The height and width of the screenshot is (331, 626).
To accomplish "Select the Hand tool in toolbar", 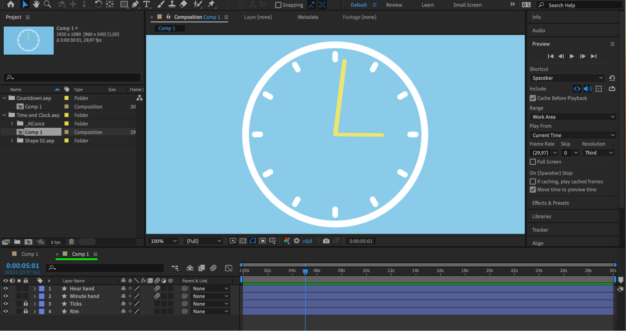I will click(x=36, y=4).
